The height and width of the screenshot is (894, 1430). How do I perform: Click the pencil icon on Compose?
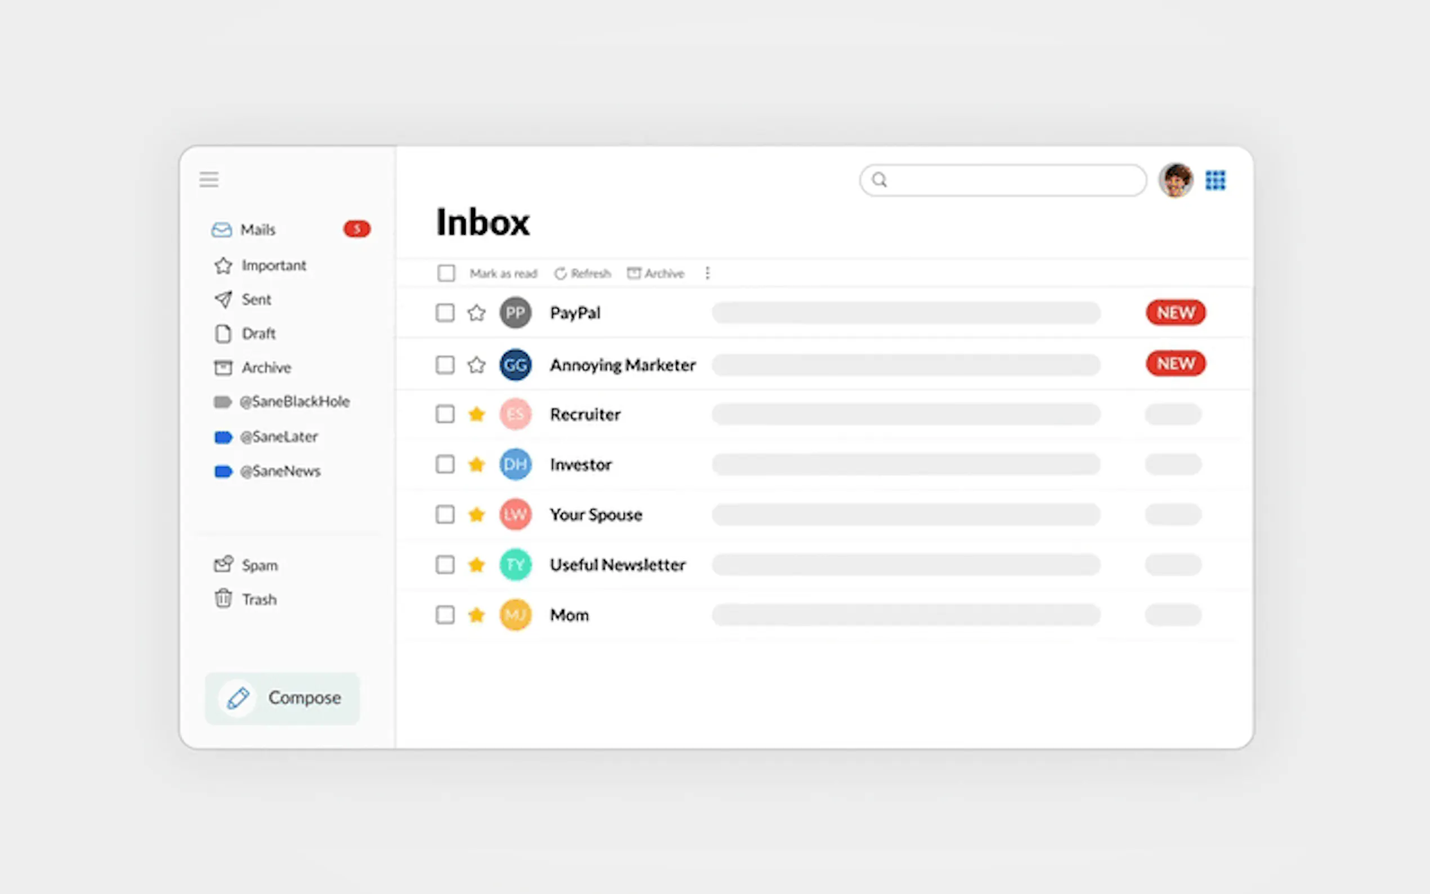point(238,698)
